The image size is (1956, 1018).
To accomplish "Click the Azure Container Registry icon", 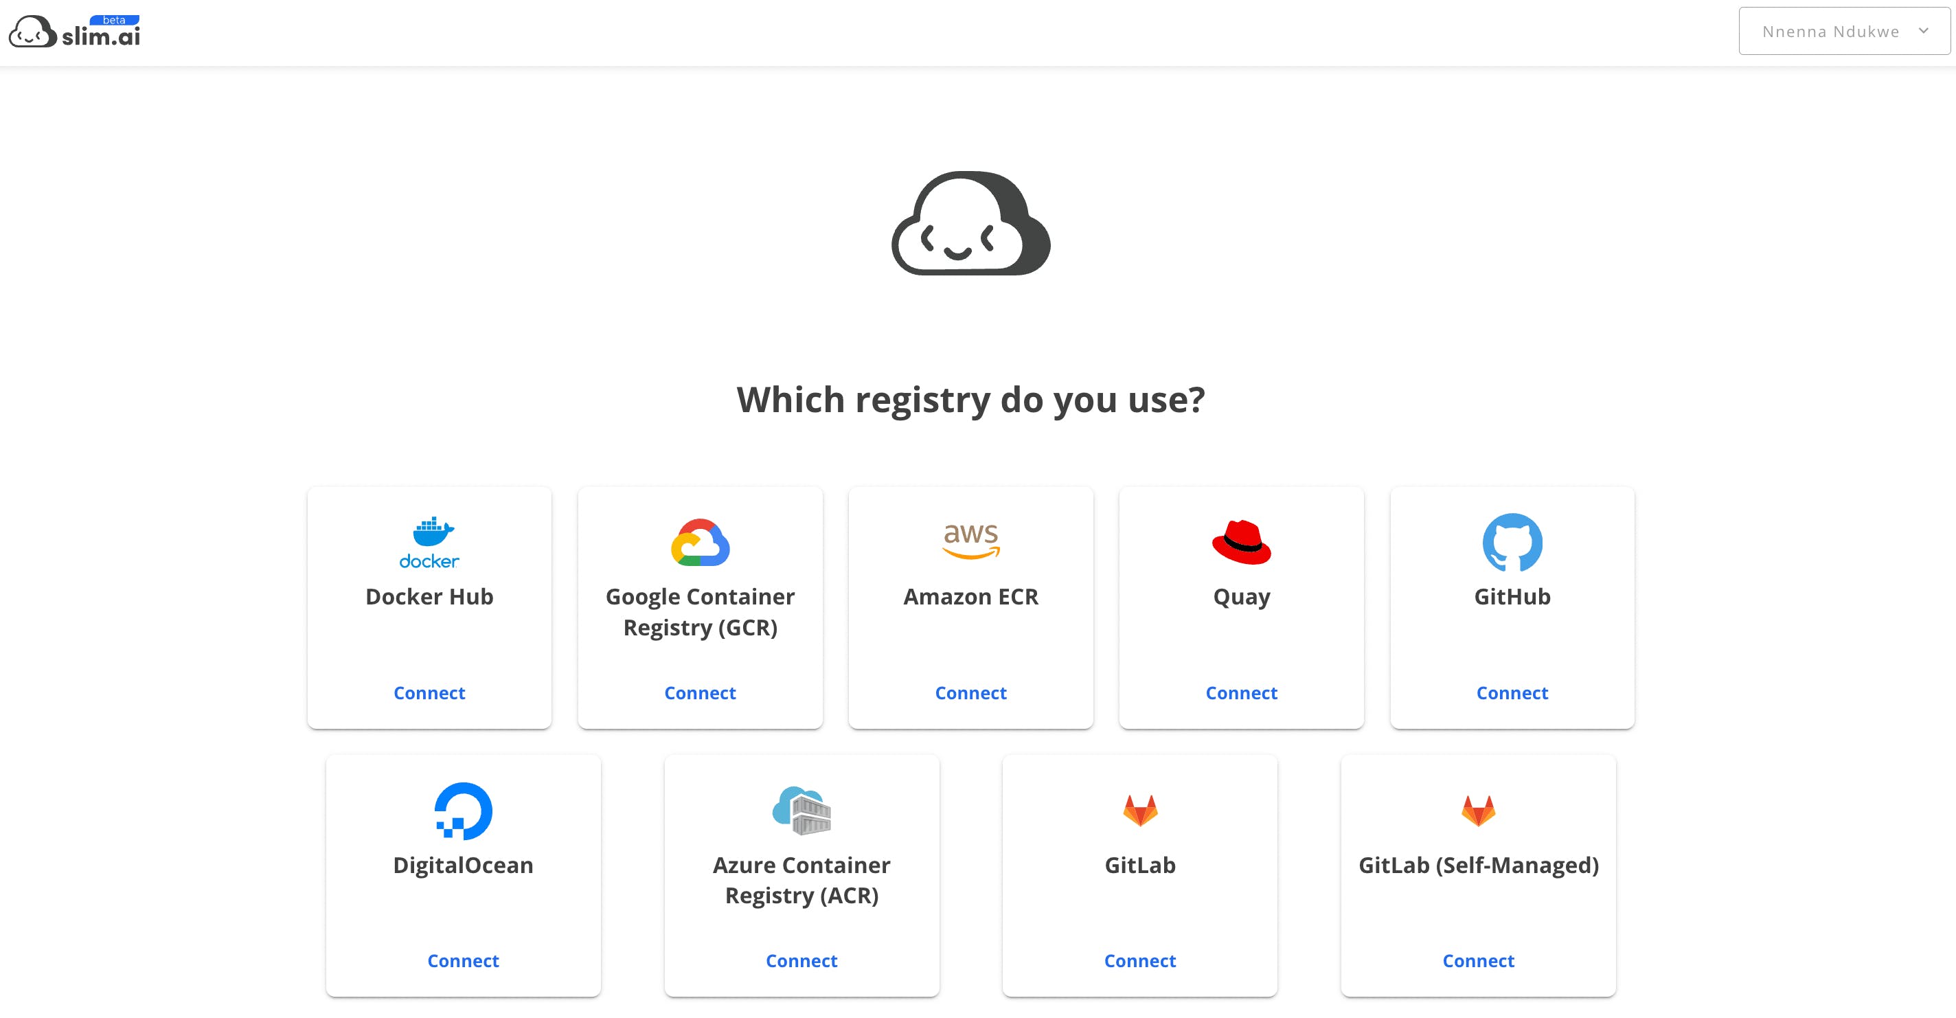I will click(x=802, y=811).
